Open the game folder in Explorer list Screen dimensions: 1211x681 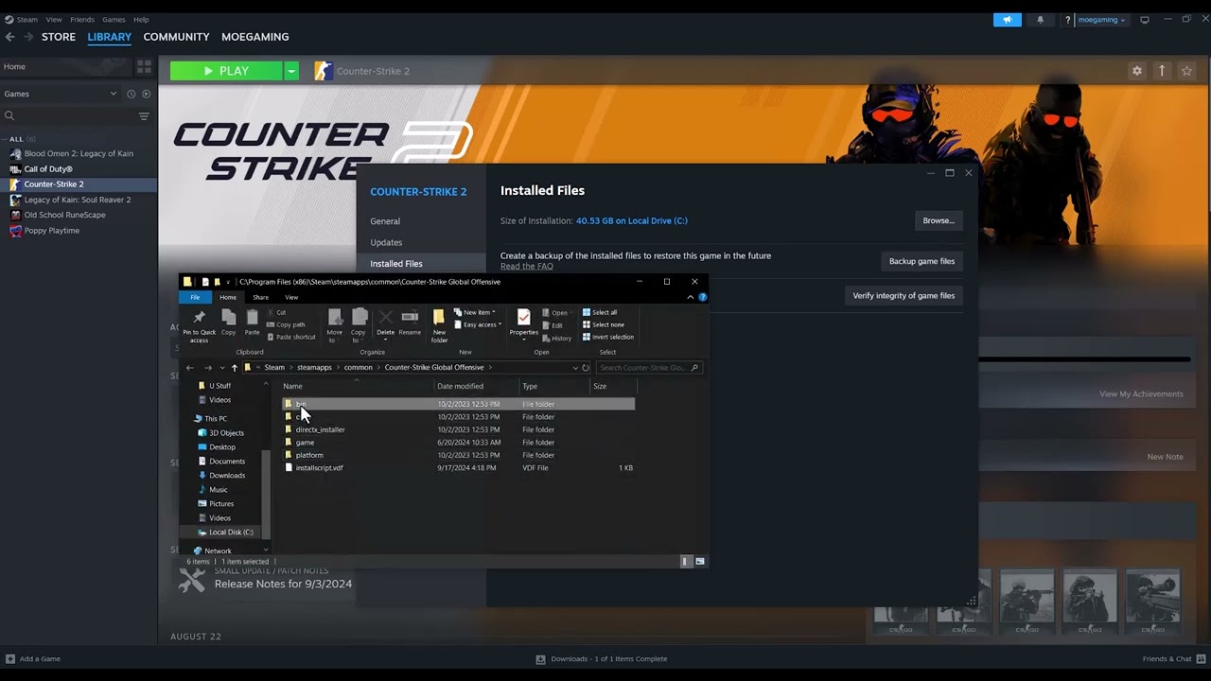[x=305, y=442]
